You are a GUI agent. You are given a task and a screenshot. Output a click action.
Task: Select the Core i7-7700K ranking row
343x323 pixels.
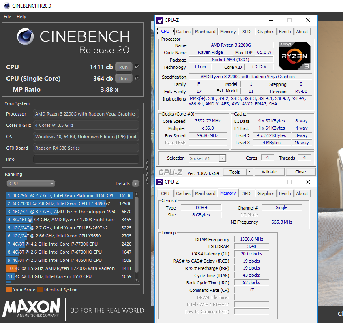pos(70,244)
